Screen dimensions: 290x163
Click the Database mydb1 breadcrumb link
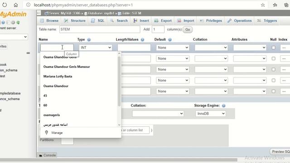click(x=101, y=13)
